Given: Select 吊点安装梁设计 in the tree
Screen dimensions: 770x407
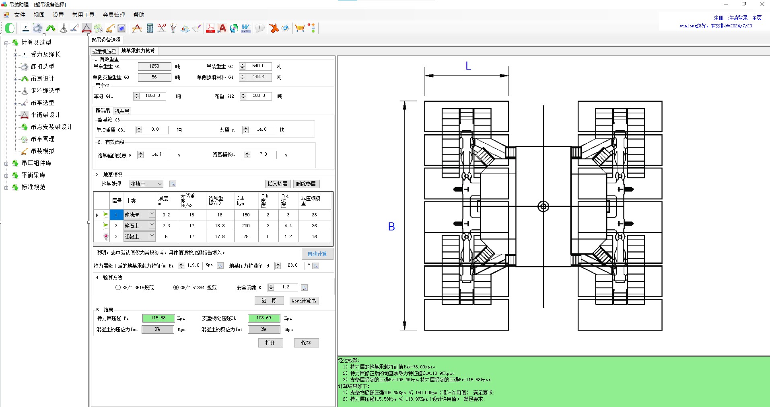Looking at the screenshot, I should 51,127.
